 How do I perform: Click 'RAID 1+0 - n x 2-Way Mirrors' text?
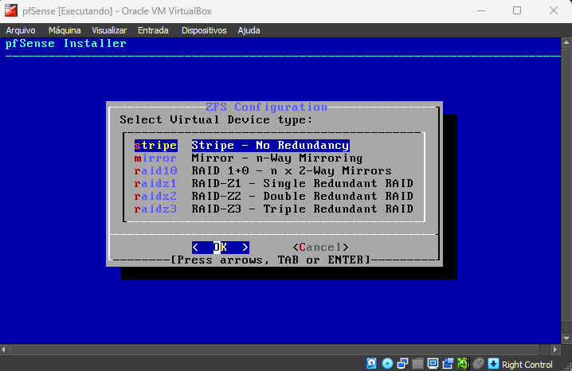[292, 171]
